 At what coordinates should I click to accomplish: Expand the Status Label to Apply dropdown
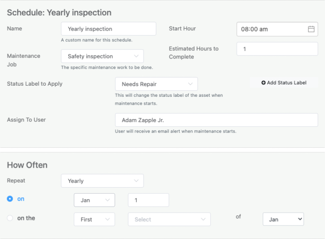click(x=156, y=84)
